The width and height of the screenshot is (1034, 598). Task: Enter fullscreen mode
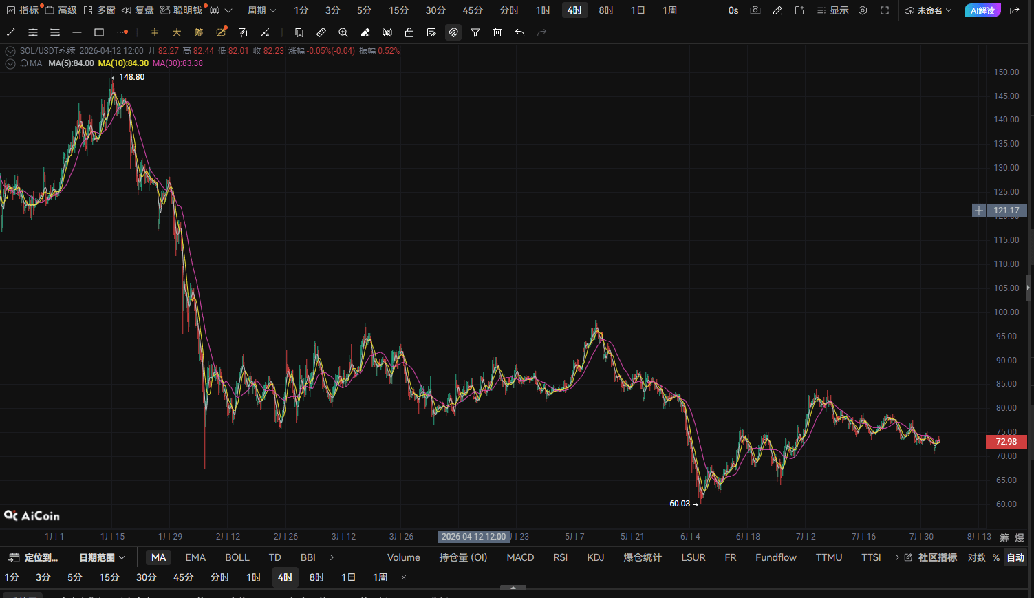click(885, 10)
